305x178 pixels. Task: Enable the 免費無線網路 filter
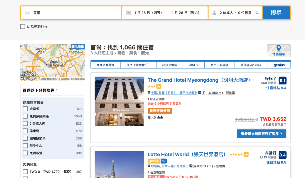[x=25, y=116]
